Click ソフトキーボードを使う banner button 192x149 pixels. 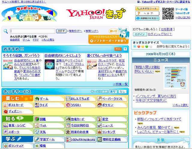108,39
